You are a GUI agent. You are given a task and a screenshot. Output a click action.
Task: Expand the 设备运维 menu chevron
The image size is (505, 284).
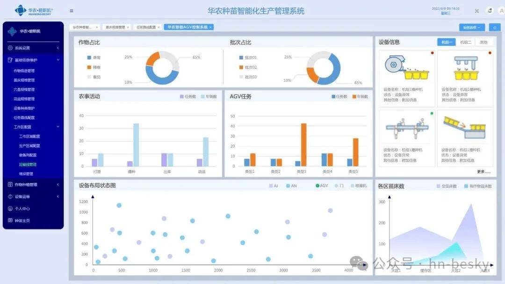58,197
